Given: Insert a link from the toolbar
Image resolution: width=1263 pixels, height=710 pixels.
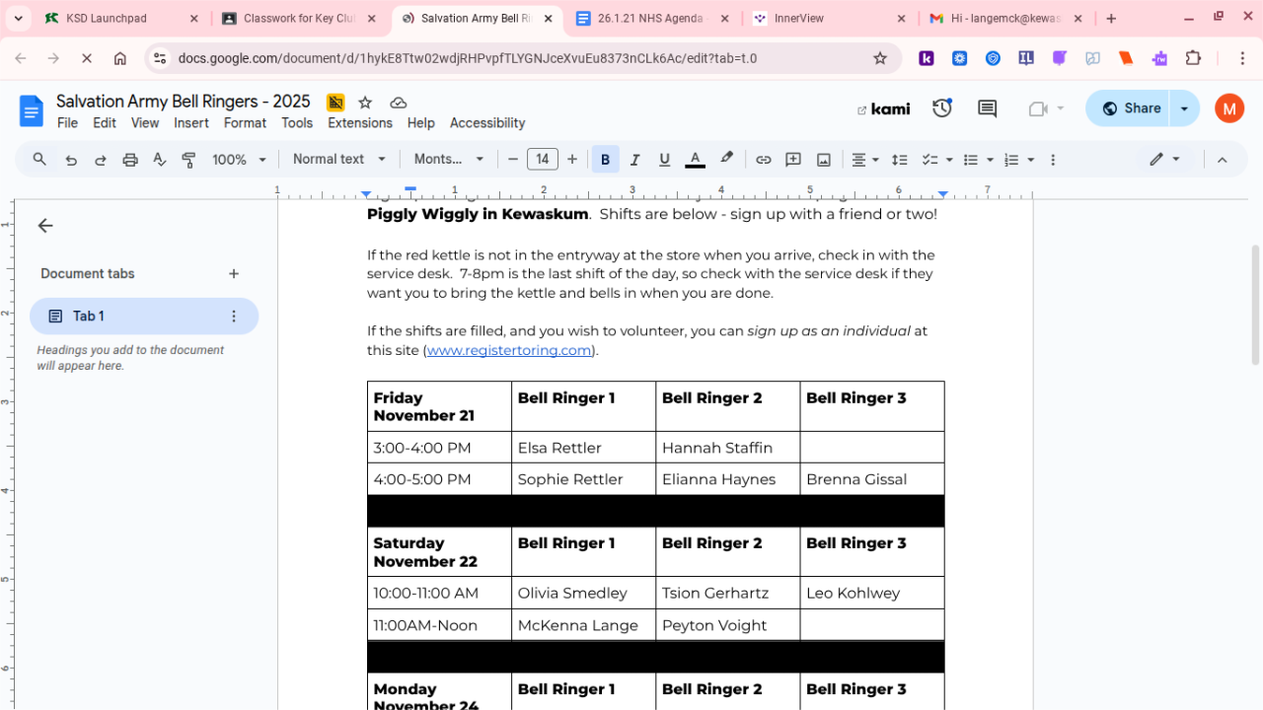Looking at the screenshot, I should coord(763,160).
